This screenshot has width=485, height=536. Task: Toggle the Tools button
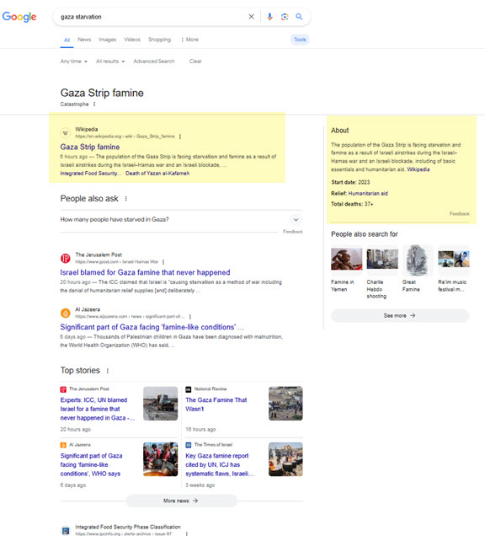300,40
